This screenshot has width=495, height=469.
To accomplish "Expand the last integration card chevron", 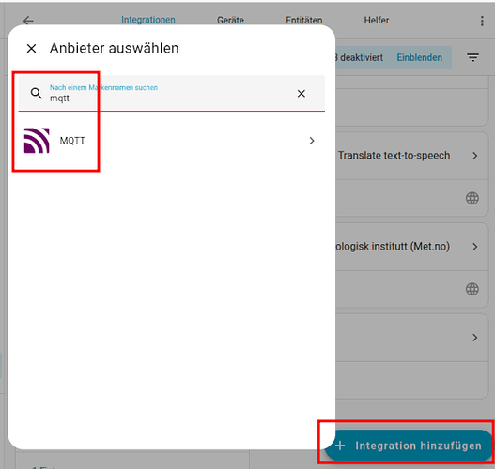I will point(474,338).
